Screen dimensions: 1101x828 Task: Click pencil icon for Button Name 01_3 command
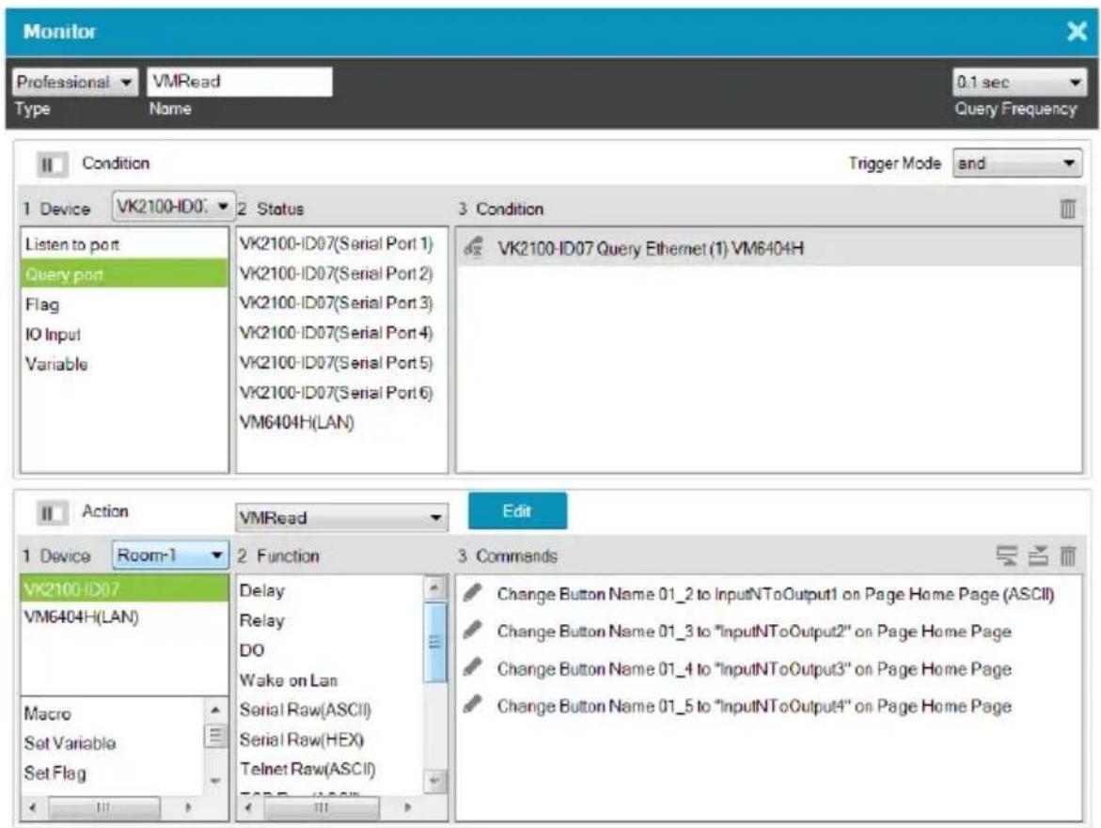tap(473, 630)
